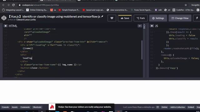200x112 pixels.
Task: Click the pin icon button
Action: (197, 18)
